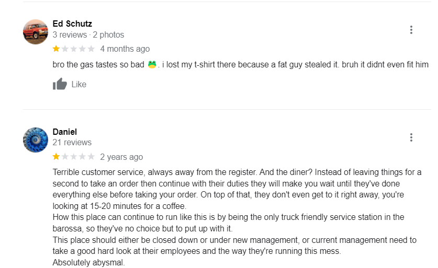Screen dimensions: 438x268
Task: Open the options menu for Ed Schutz's review
Action: tap(411, 30)
